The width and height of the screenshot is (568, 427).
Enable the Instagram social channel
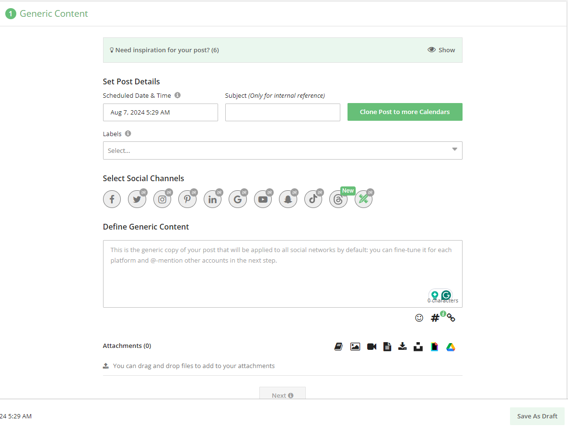pos(162,199)
